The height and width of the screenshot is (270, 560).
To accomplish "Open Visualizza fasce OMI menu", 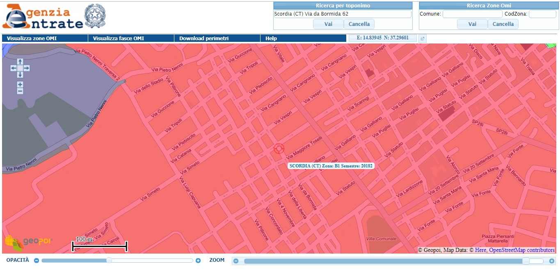I will point(118,39).
